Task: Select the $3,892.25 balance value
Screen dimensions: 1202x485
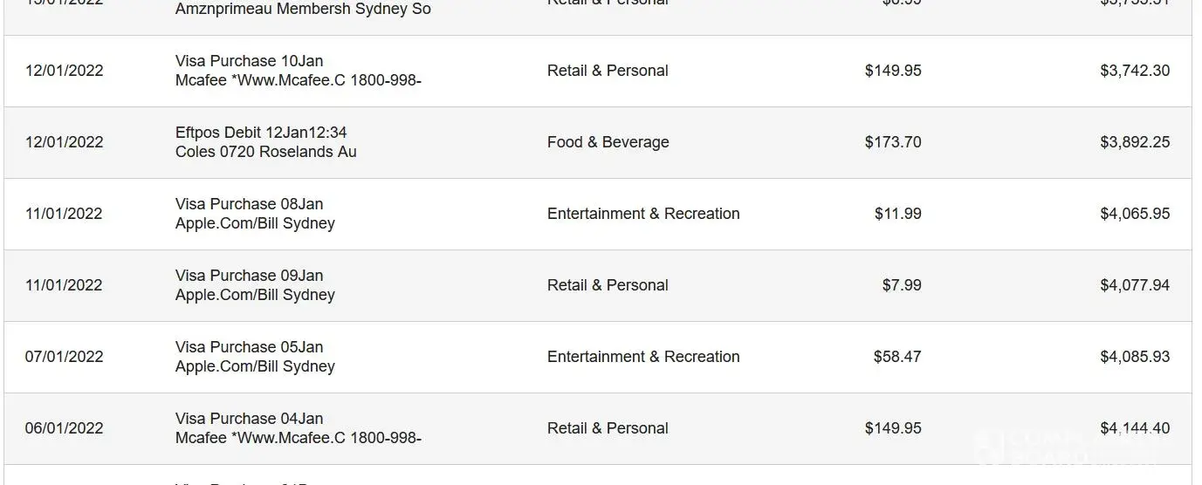Action: (1134, 142)
